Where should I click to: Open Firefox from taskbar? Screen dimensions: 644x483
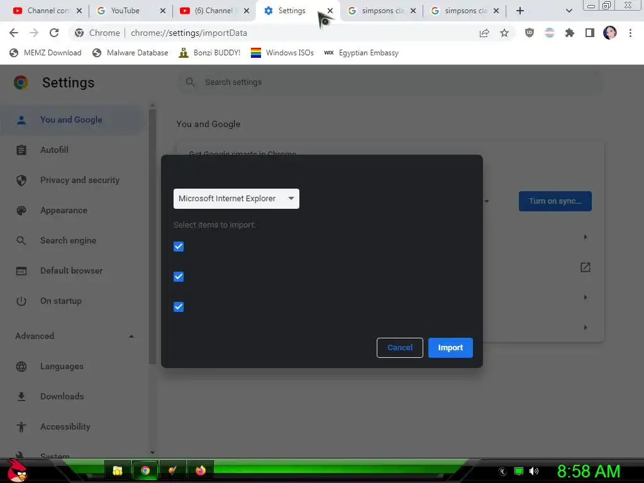coord(201,470)
